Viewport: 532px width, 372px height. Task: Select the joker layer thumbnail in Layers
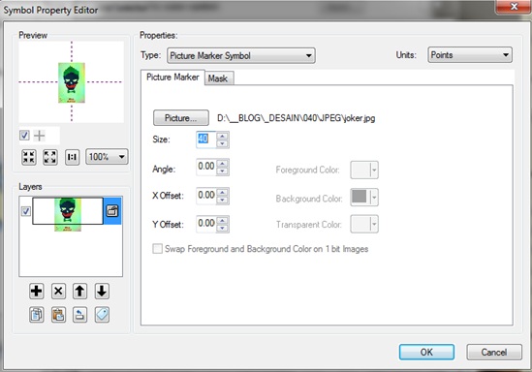pyautogui.click(x=68, y=211)
